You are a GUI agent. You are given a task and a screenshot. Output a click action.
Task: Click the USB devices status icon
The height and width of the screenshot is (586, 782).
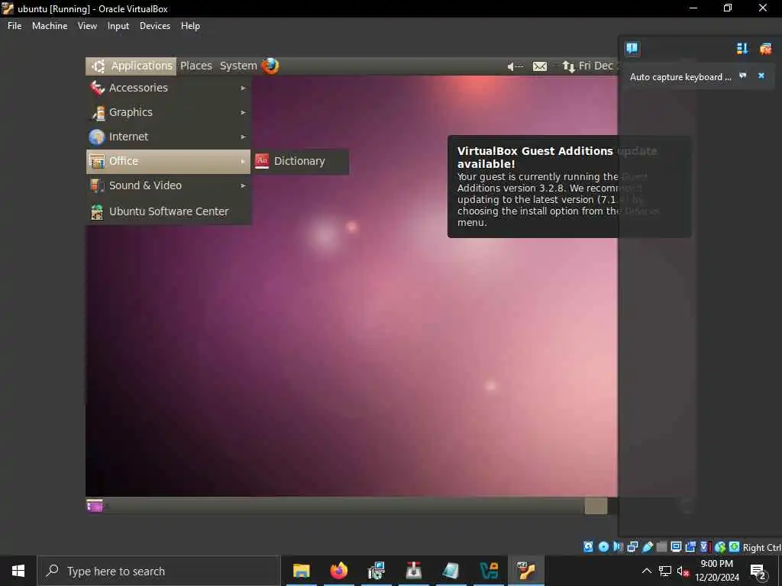tap(648, 547)
